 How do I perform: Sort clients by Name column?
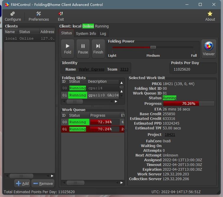11,32
